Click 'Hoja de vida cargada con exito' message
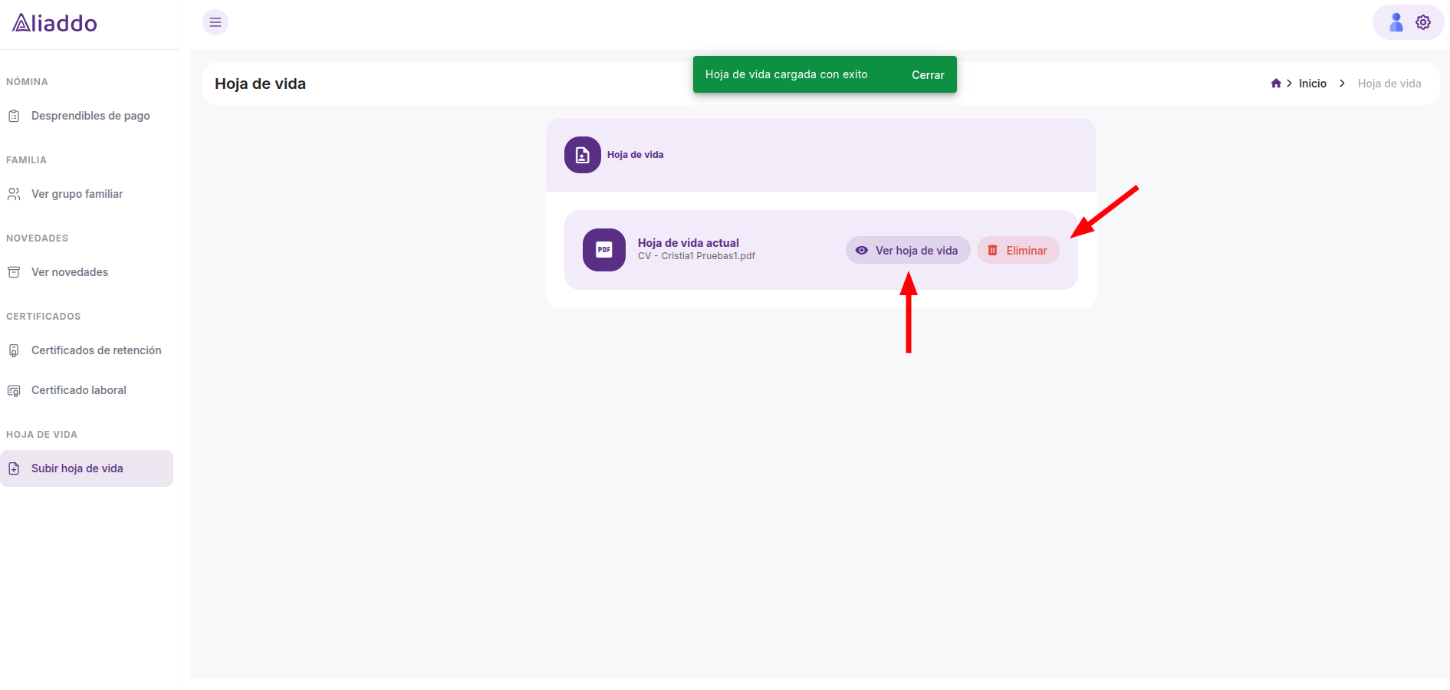This screenshot has width=1450, height=690. tap(787, 74)
